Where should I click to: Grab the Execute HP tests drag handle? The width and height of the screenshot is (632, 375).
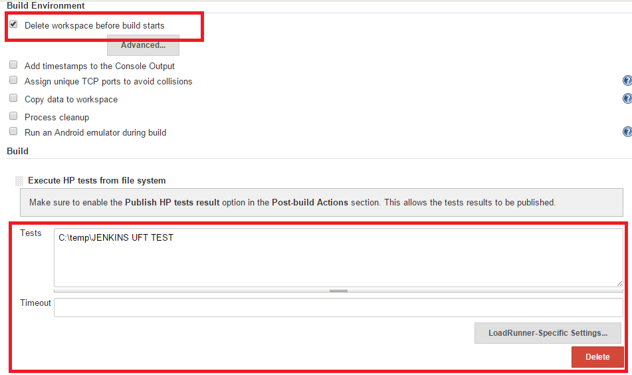coord(19,181)
